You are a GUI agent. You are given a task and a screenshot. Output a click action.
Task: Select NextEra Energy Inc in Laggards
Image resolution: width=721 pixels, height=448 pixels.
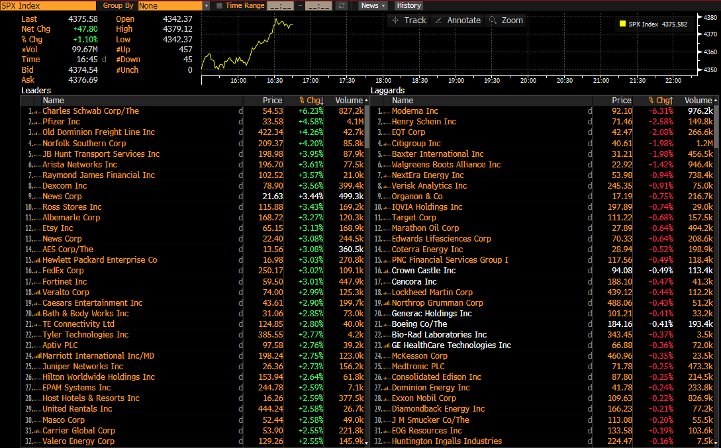coord(428,175)
